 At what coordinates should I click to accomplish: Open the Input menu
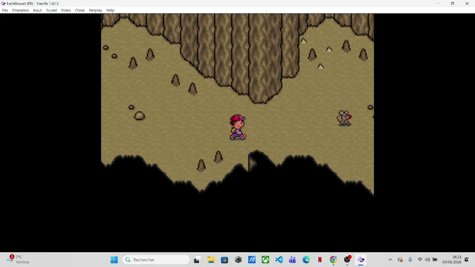tap(37, 10)
